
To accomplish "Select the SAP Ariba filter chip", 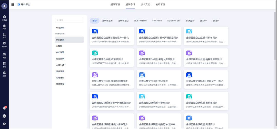I will (157, 21).
